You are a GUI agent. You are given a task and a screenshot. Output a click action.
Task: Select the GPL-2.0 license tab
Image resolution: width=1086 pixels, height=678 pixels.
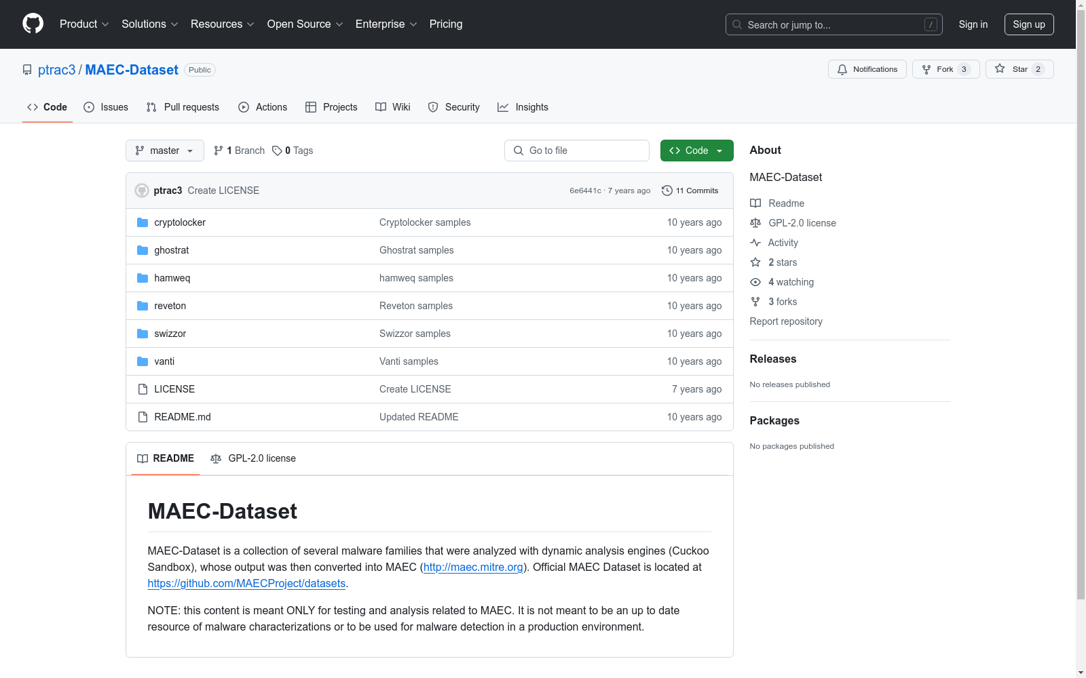point(253,458)
